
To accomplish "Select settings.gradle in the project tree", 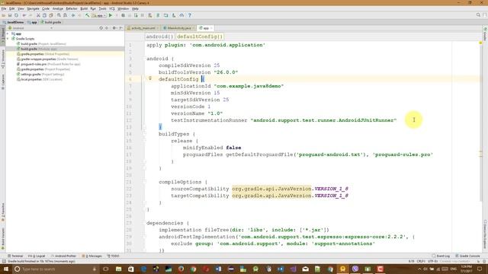I will coord(40,75).
